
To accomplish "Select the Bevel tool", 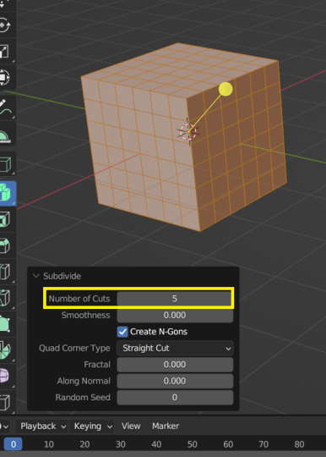I will pyautogui.click(x=5, y=245).
